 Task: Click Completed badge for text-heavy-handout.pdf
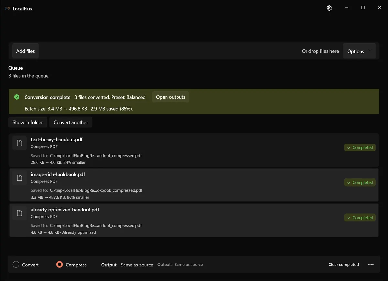pyautogui.click(x=360, y=147)
